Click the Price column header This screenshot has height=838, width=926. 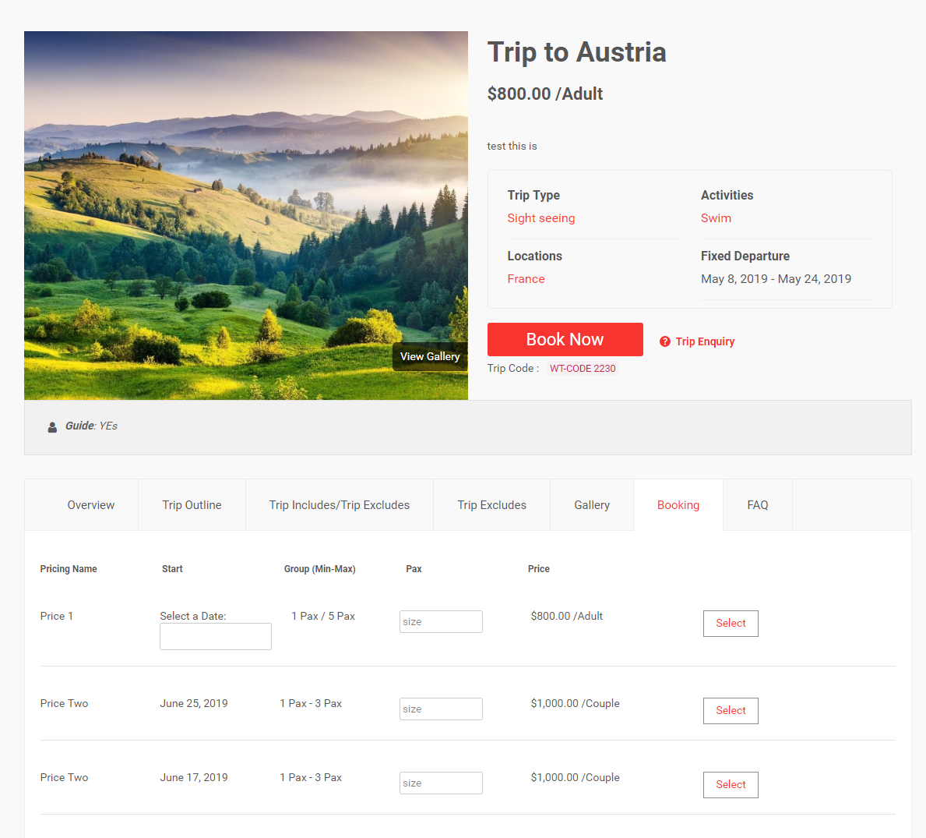click(x=539, y=568)
